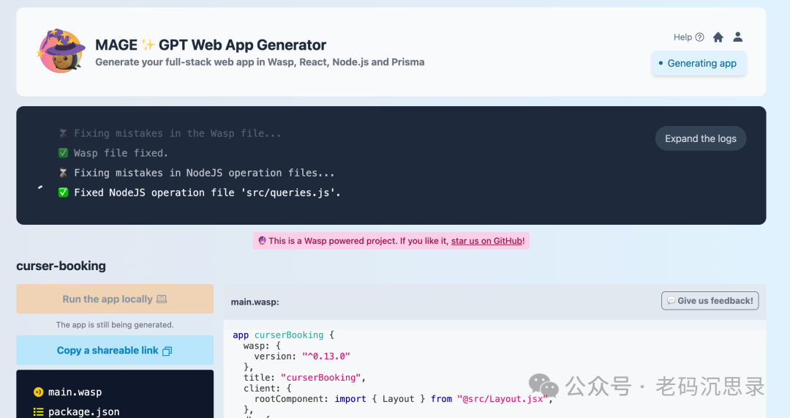The width and height of the screenshot is (790, 418).
Task: Open main.wasp in the file tree
Action: click(x=75, y=392)
